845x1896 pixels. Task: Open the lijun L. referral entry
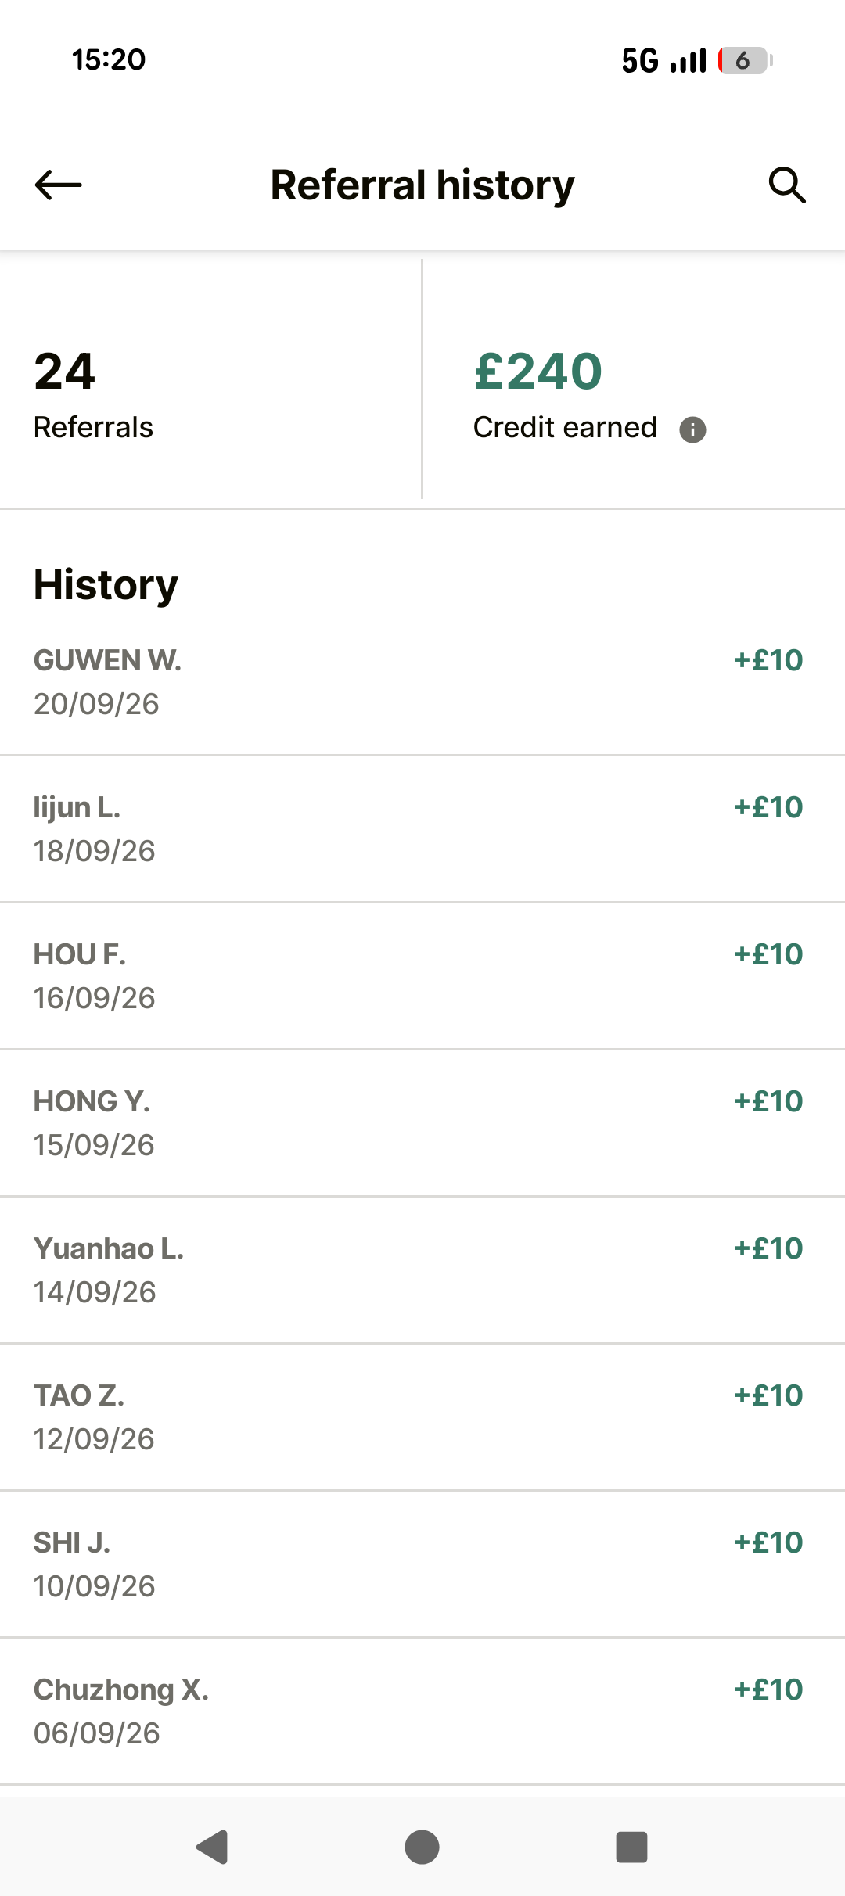[422, 829]
